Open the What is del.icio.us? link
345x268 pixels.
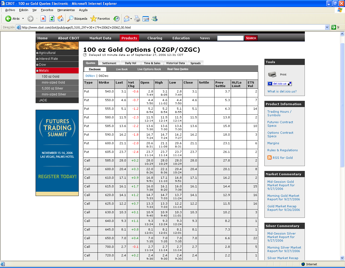tap(282, 91)
